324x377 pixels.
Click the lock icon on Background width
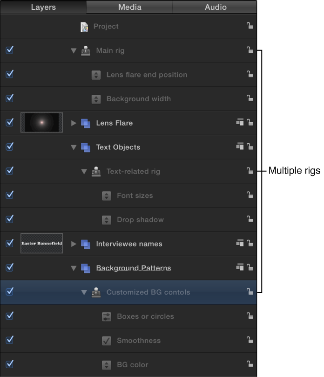pos(250,98)
